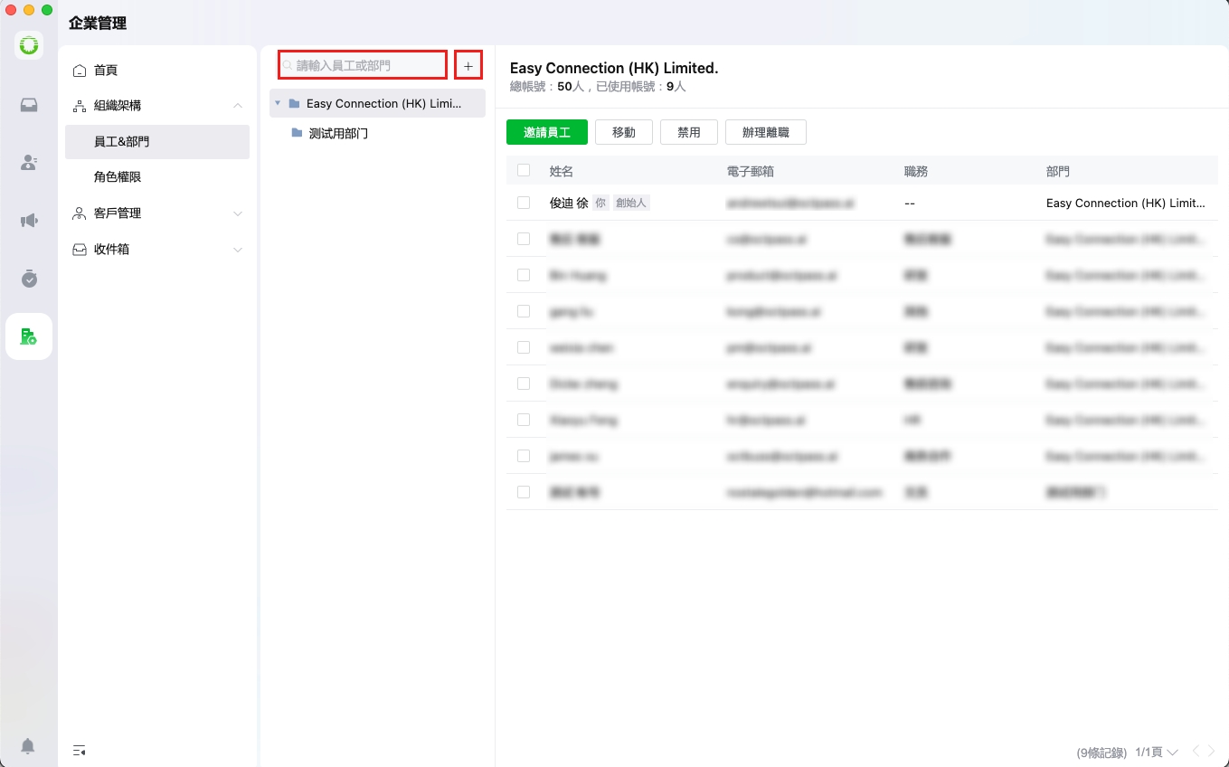Click the inbox tray icon in left rail
This screenshot has height=767, width=1229.
[x=29, y=105]
